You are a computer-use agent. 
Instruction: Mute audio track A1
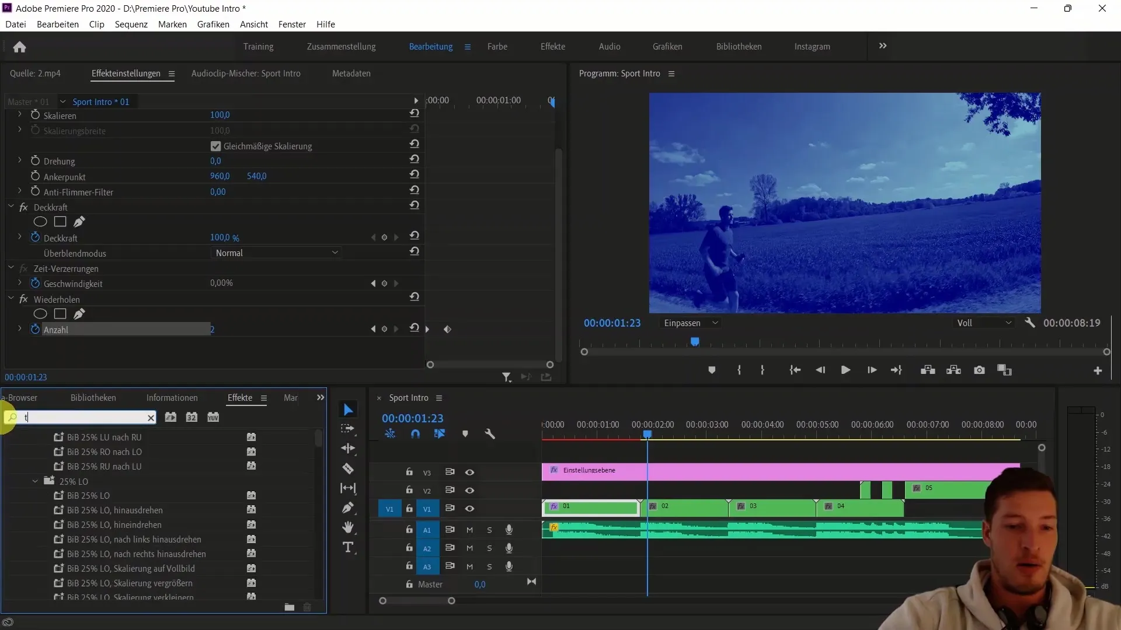point(469,530)
